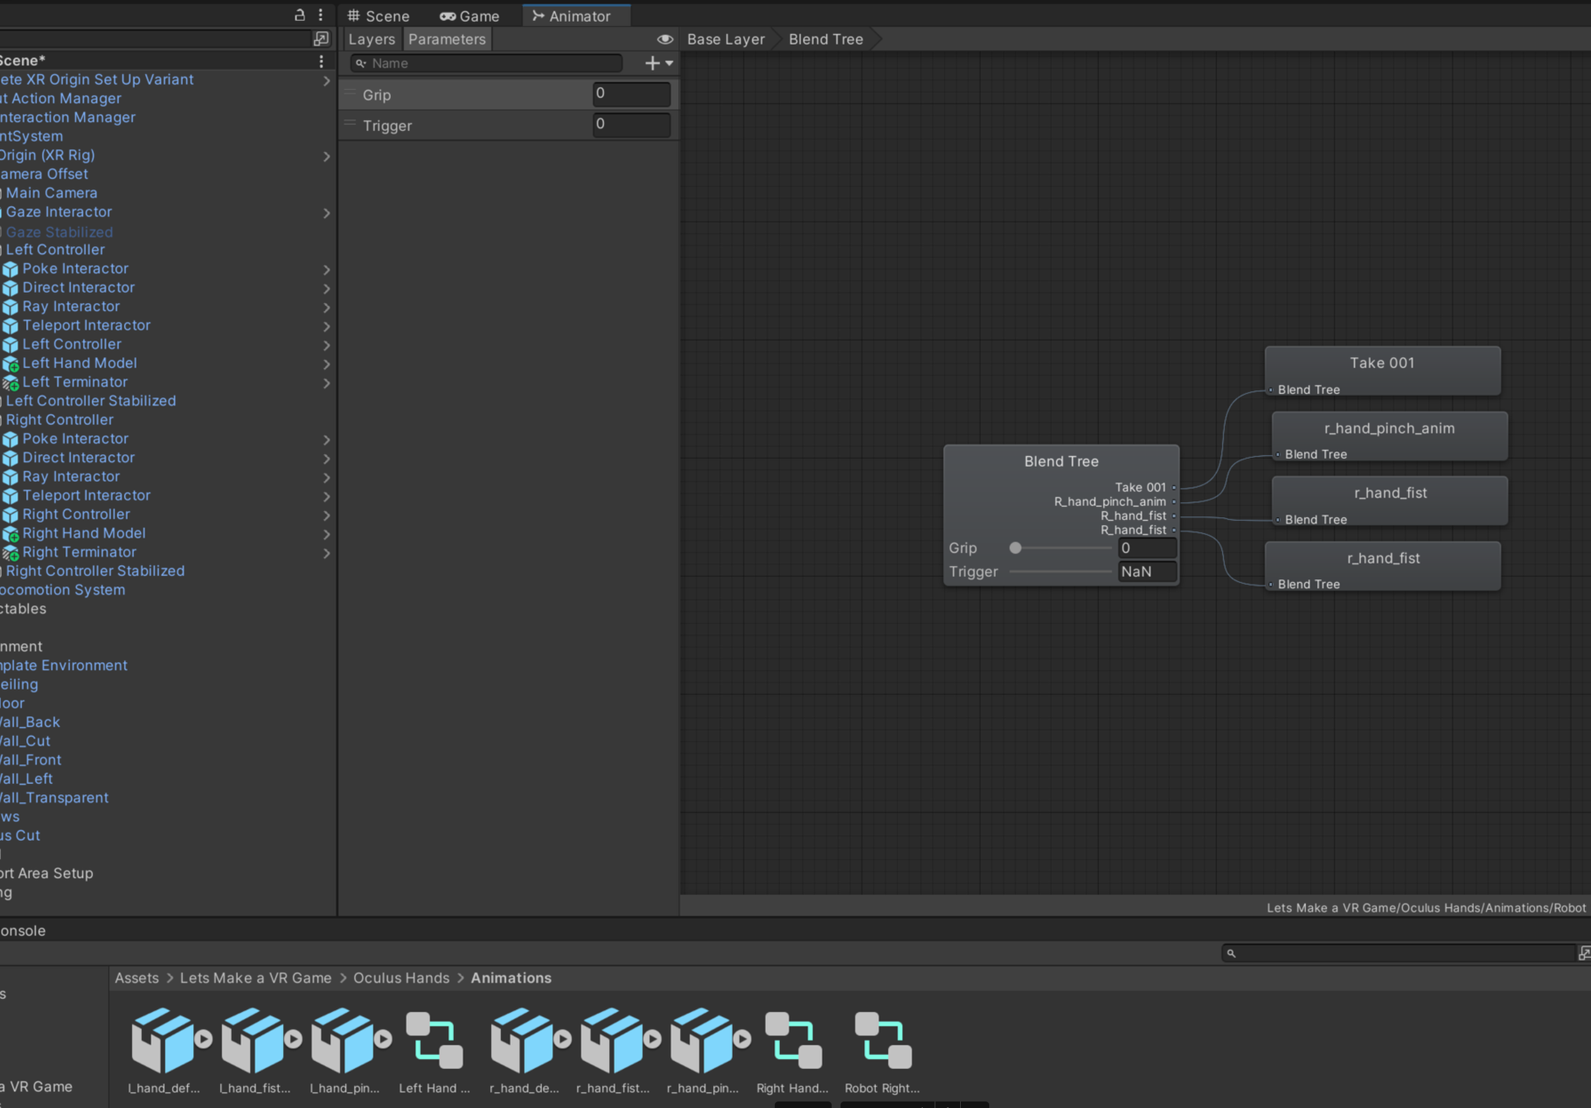1591x1108 pixels.
Task: Toggle the Animator eye visibility icon
Action: [665, 40]
